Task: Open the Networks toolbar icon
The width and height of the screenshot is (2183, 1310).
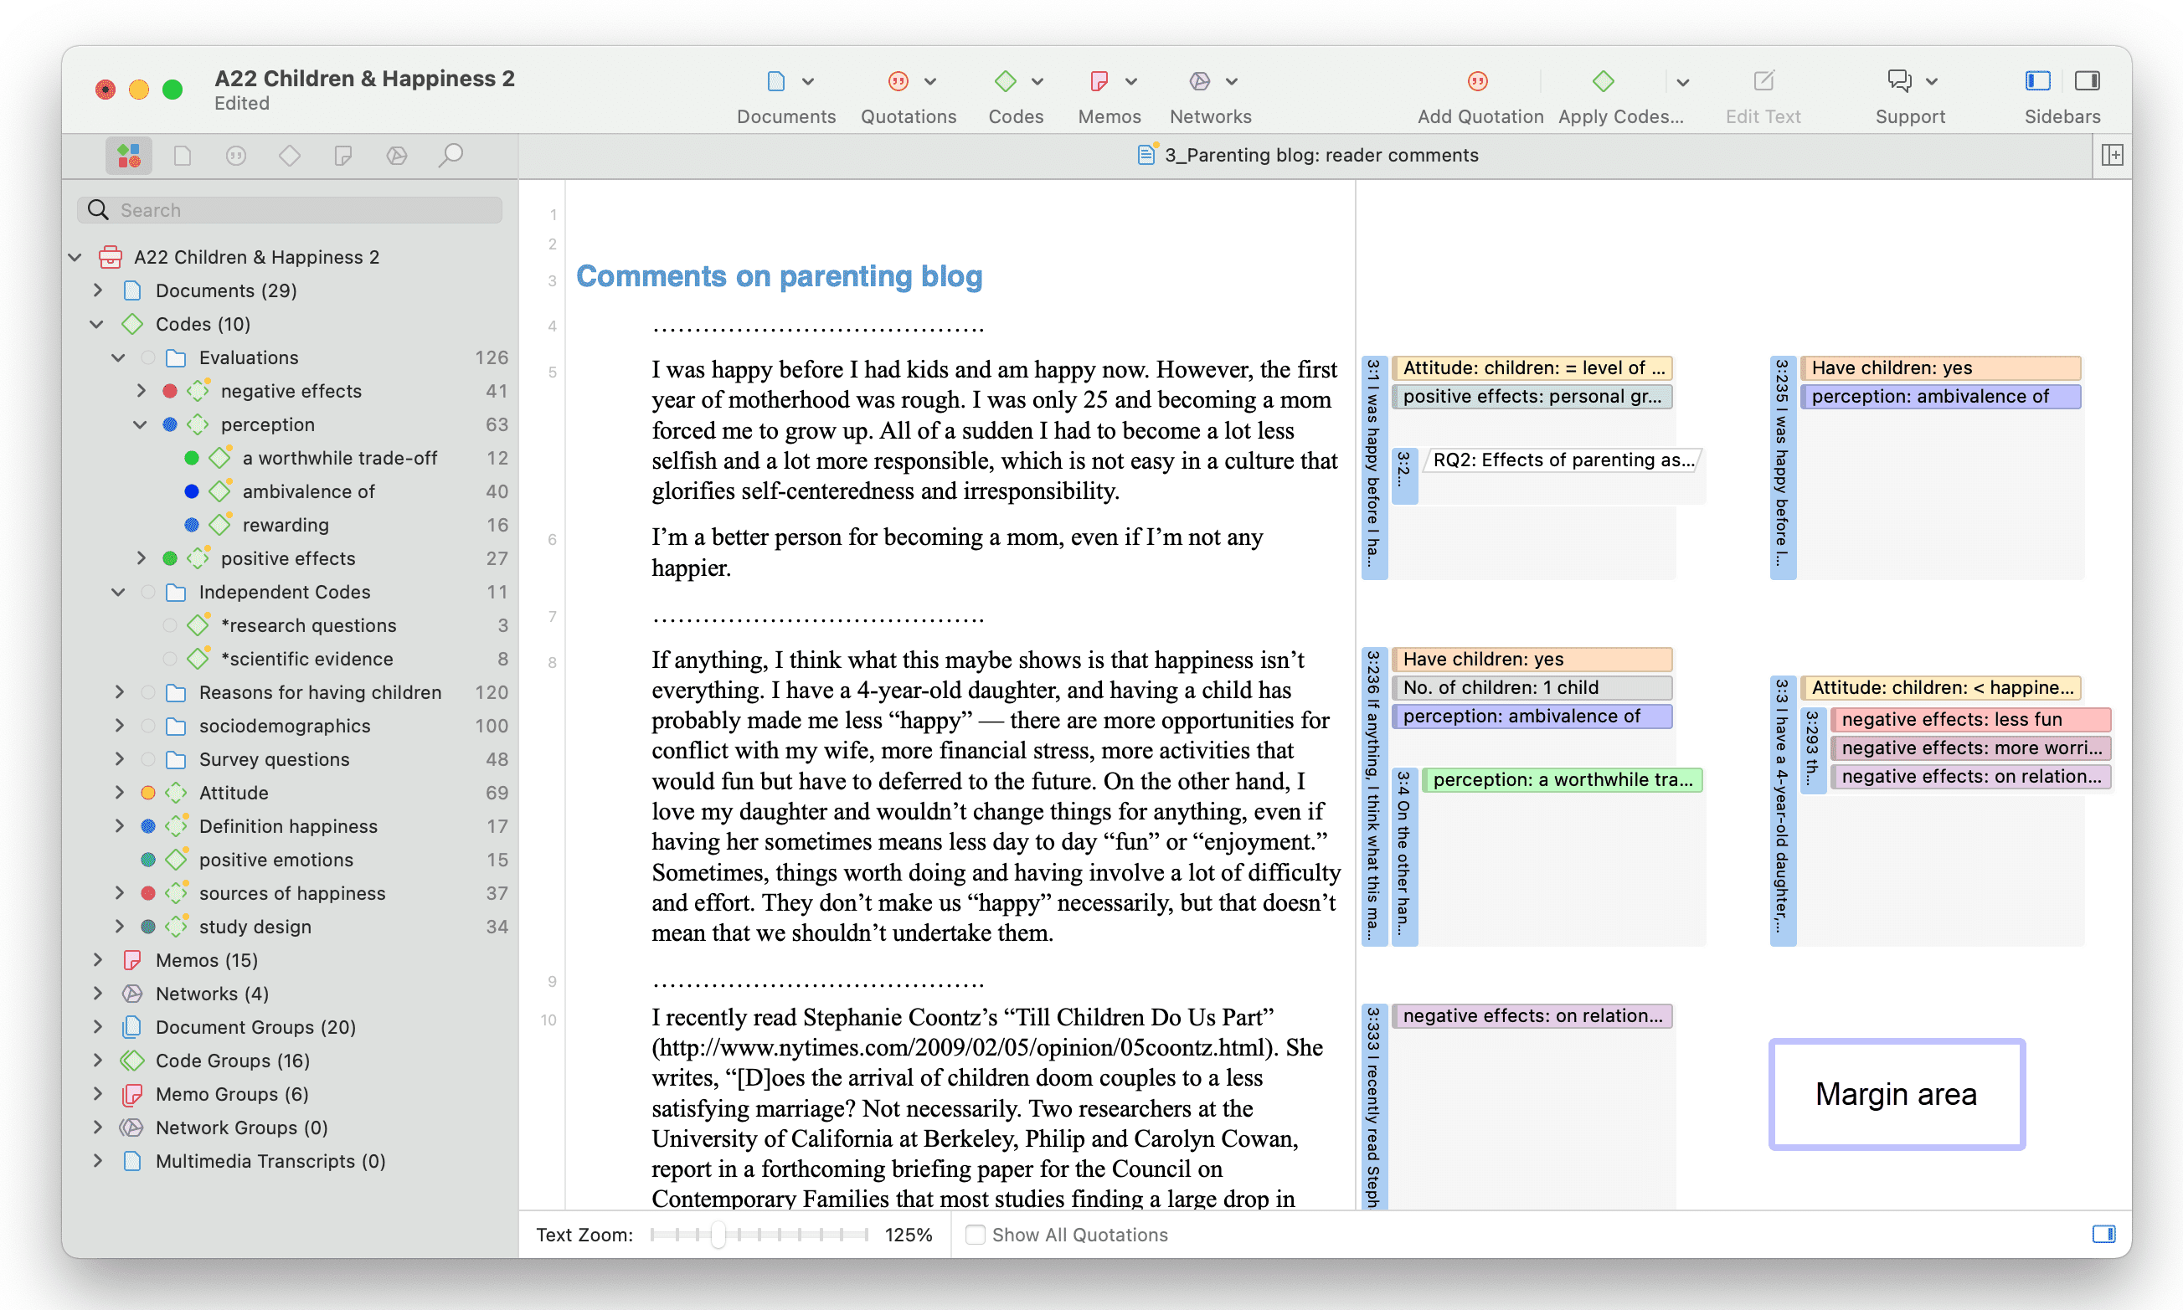Action: (x=1198, y=81)
